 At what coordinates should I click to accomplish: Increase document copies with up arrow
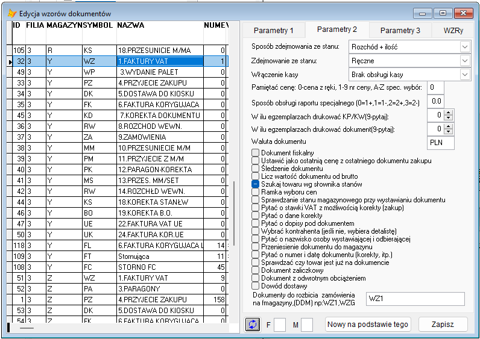click(x=448, y=126)
